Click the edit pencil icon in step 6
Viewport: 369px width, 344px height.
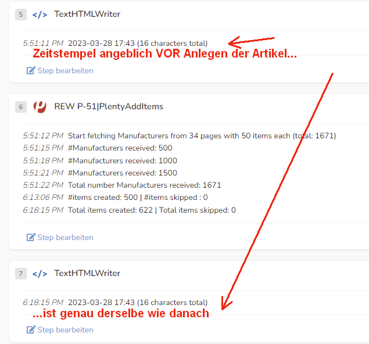(31, 237)
